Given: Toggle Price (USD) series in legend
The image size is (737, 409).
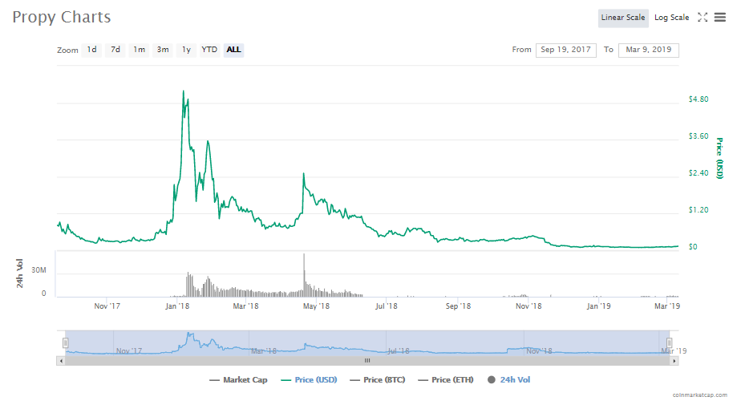Looking at the screenshot, I should pos(309,380).
